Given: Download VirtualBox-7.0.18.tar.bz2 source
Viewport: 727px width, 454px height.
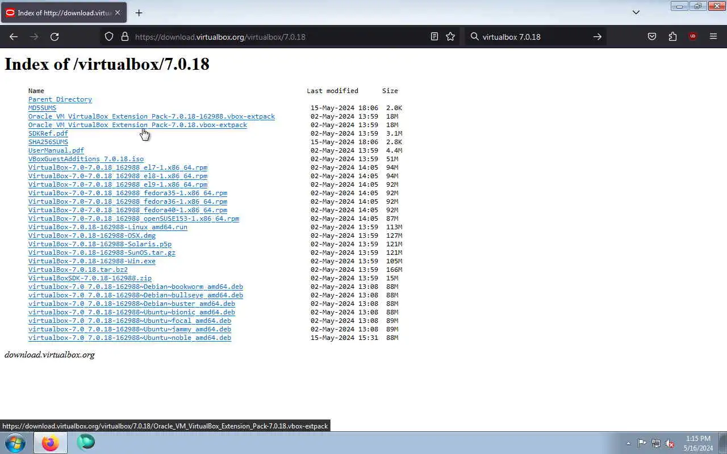Looking at the screenshot, I should pyautogui.click(x=78, y=270).
